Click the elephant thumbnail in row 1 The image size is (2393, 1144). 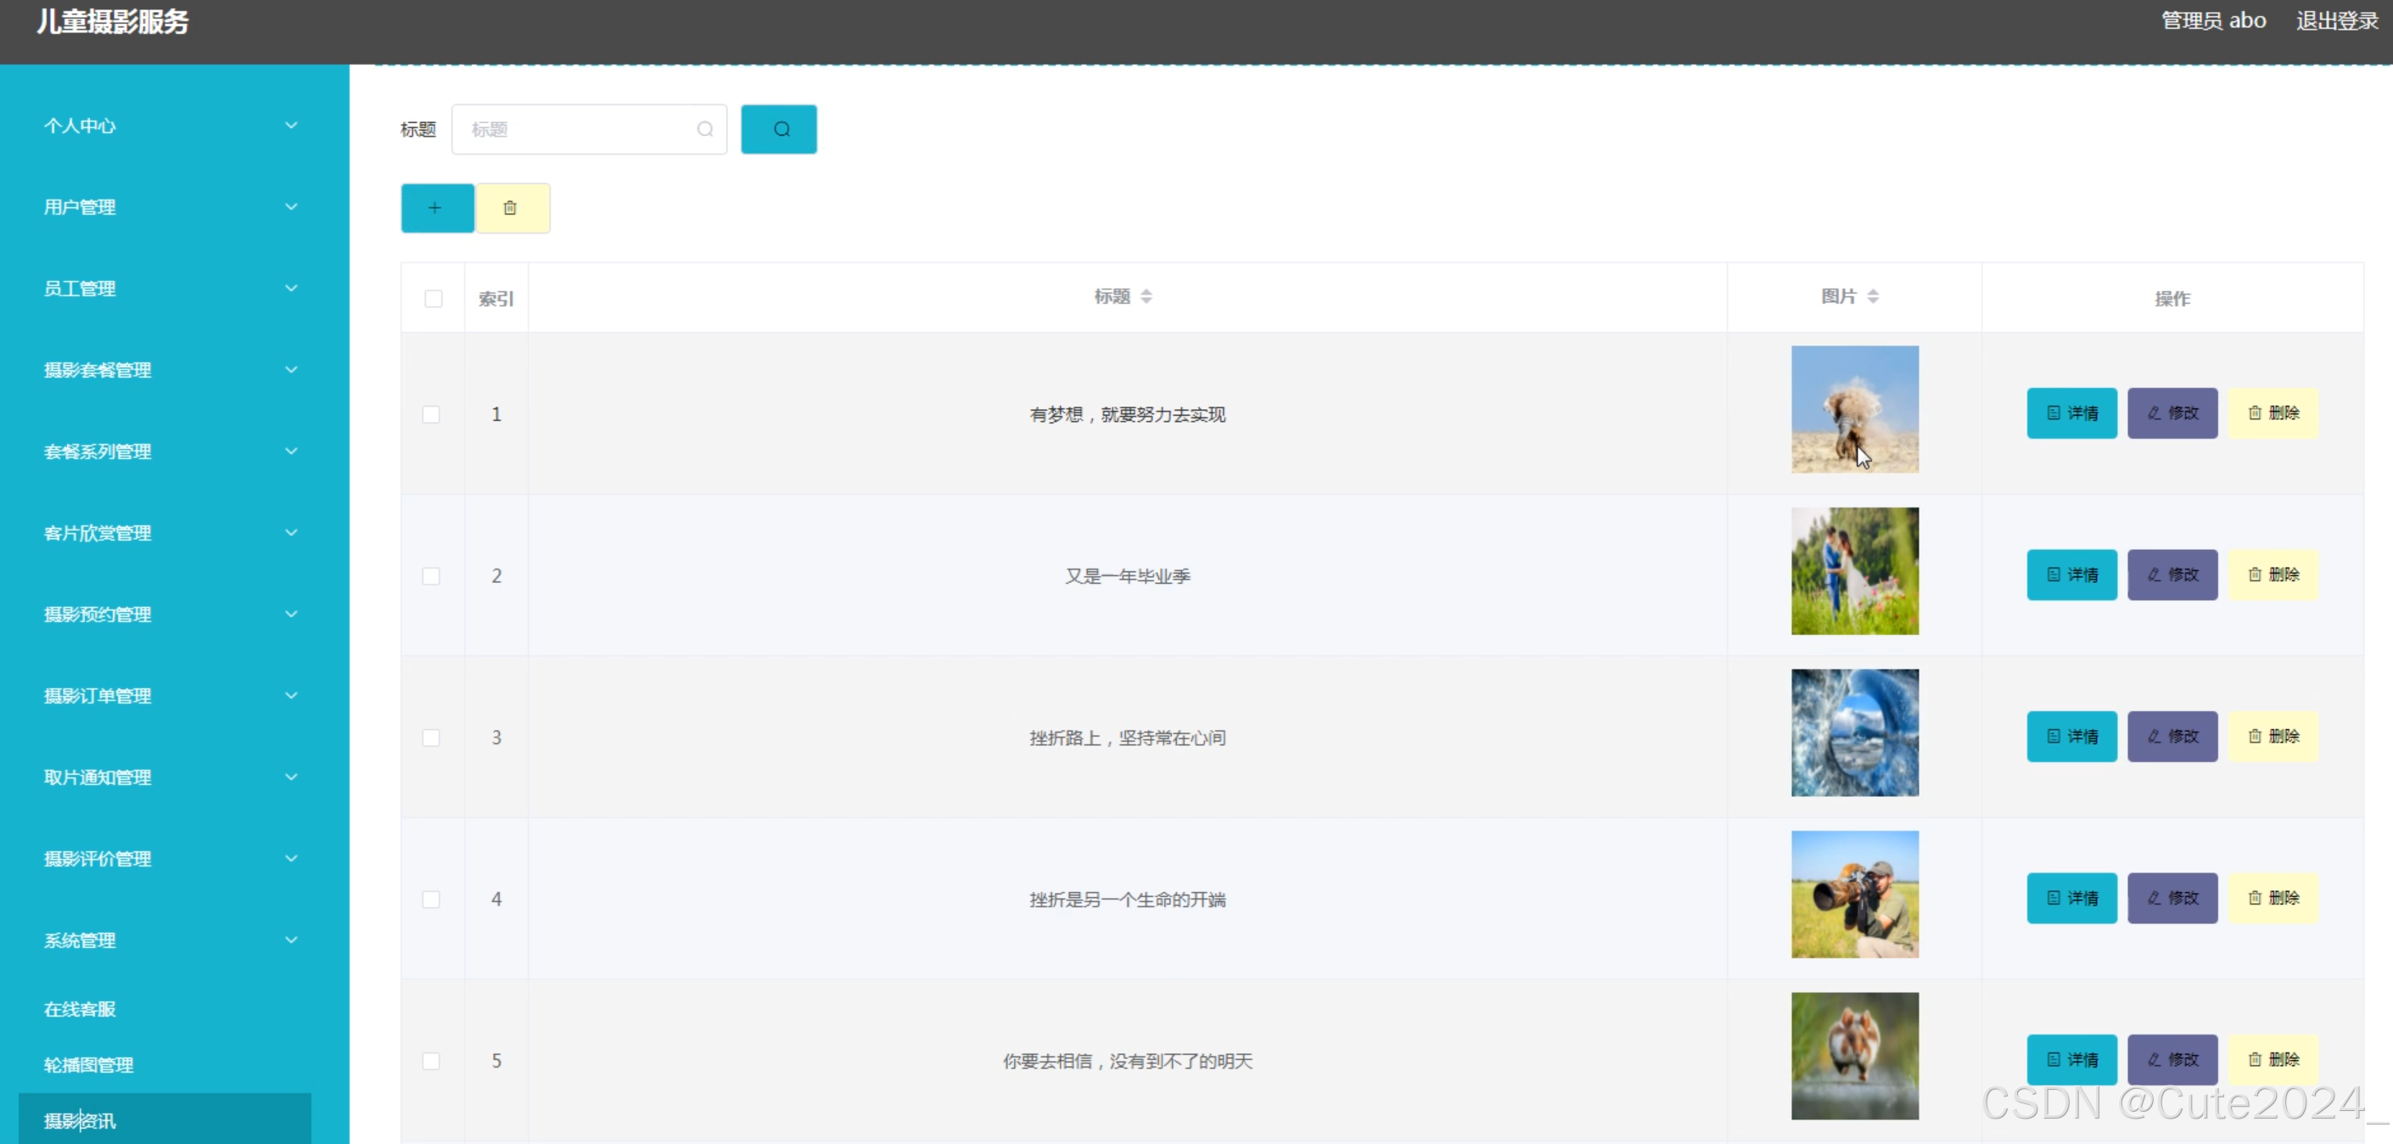pos(1854,410)
